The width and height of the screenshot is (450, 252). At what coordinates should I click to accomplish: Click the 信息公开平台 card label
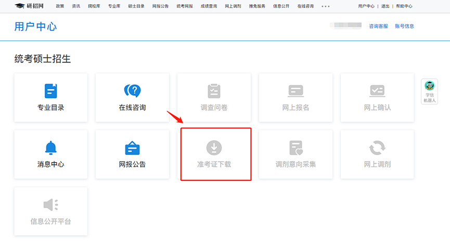coord(51,221)
